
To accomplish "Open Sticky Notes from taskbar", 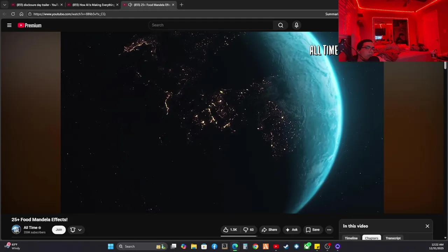I will [317, 246].
